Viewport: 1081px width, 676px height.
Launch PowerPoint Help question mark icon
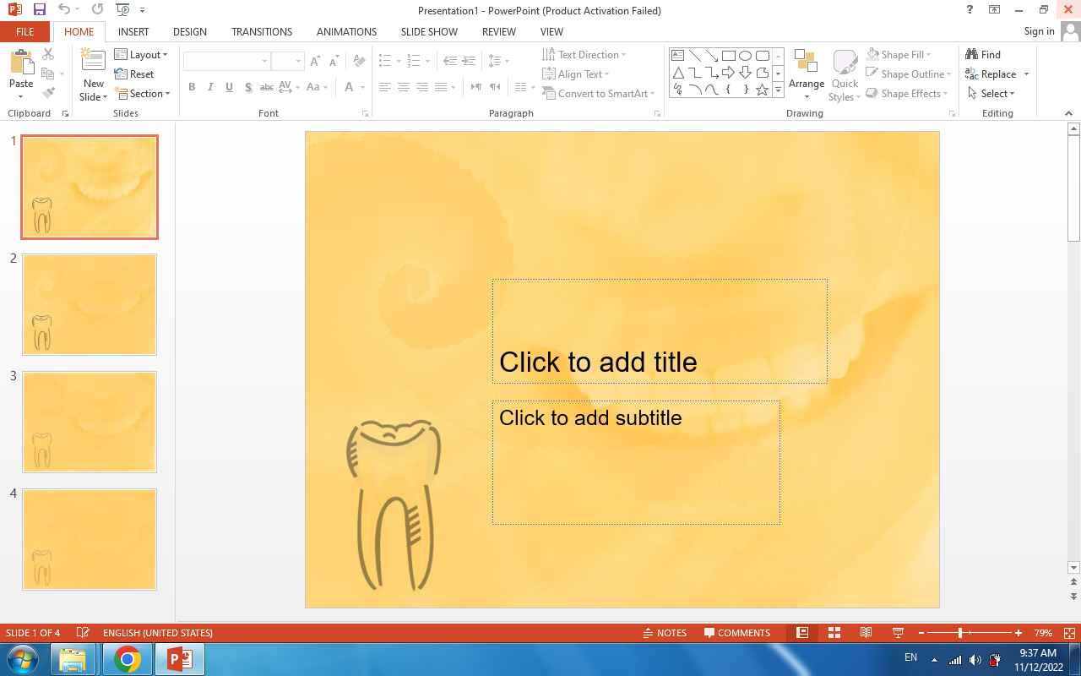pos(970,10)
